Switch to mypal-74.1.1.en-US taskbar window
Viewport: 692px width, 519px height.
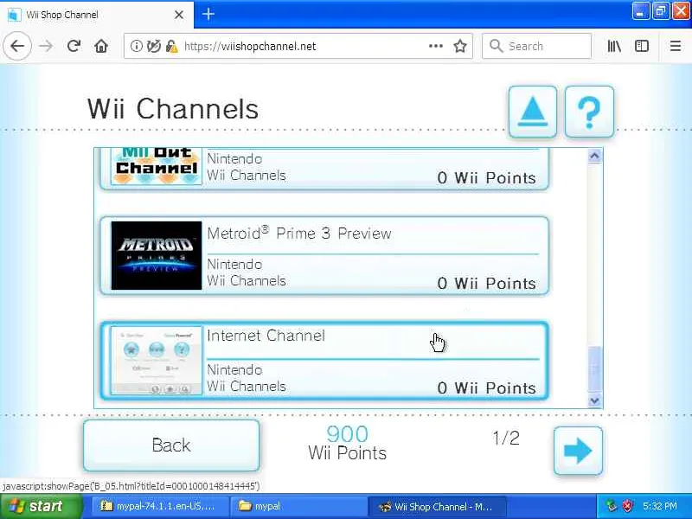[x=160, y=506]
